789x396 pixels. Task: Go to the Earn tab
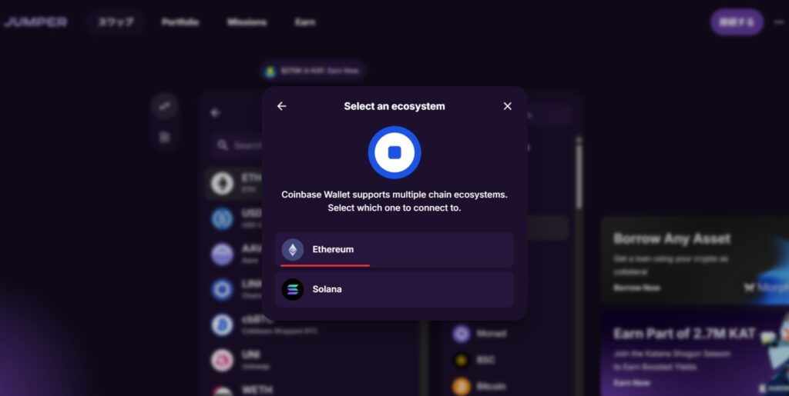click(304, 22)
